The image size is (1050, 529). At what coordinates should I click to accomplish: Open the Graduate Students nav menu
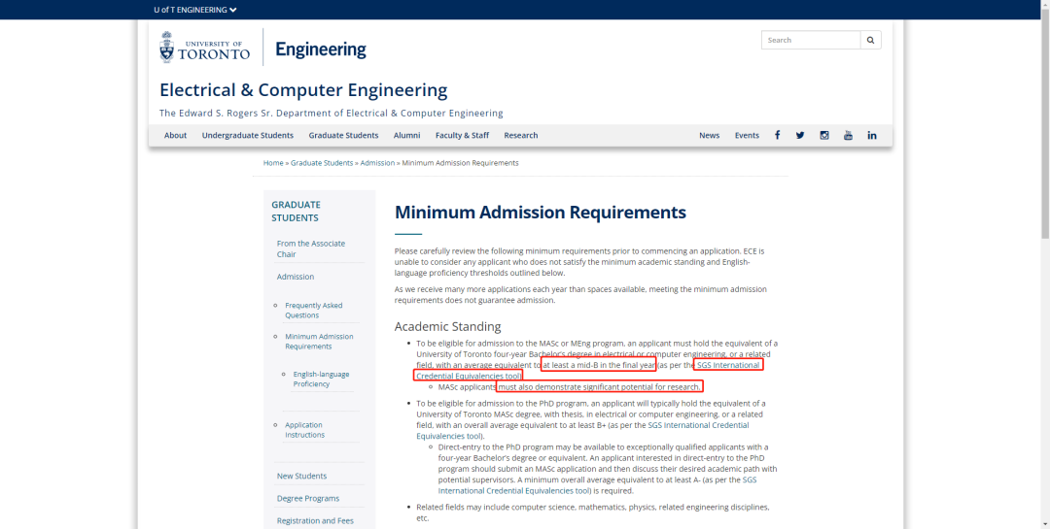coord(343,135)
